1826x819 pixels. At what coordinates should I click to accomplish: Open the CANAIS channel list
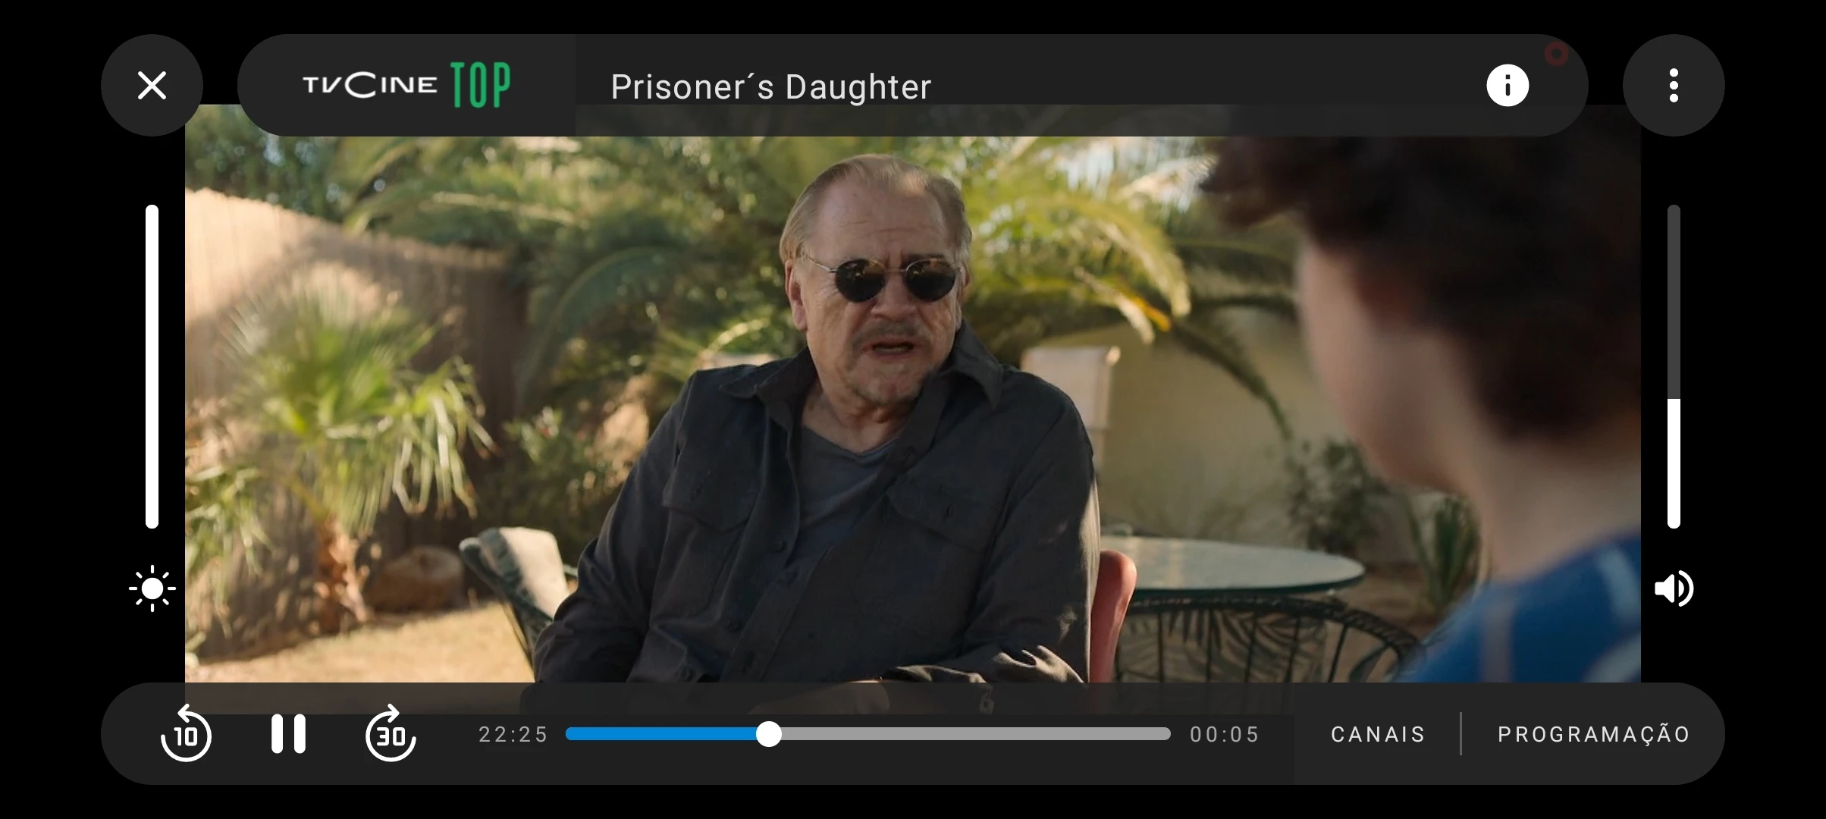(x=1378, y=734)
